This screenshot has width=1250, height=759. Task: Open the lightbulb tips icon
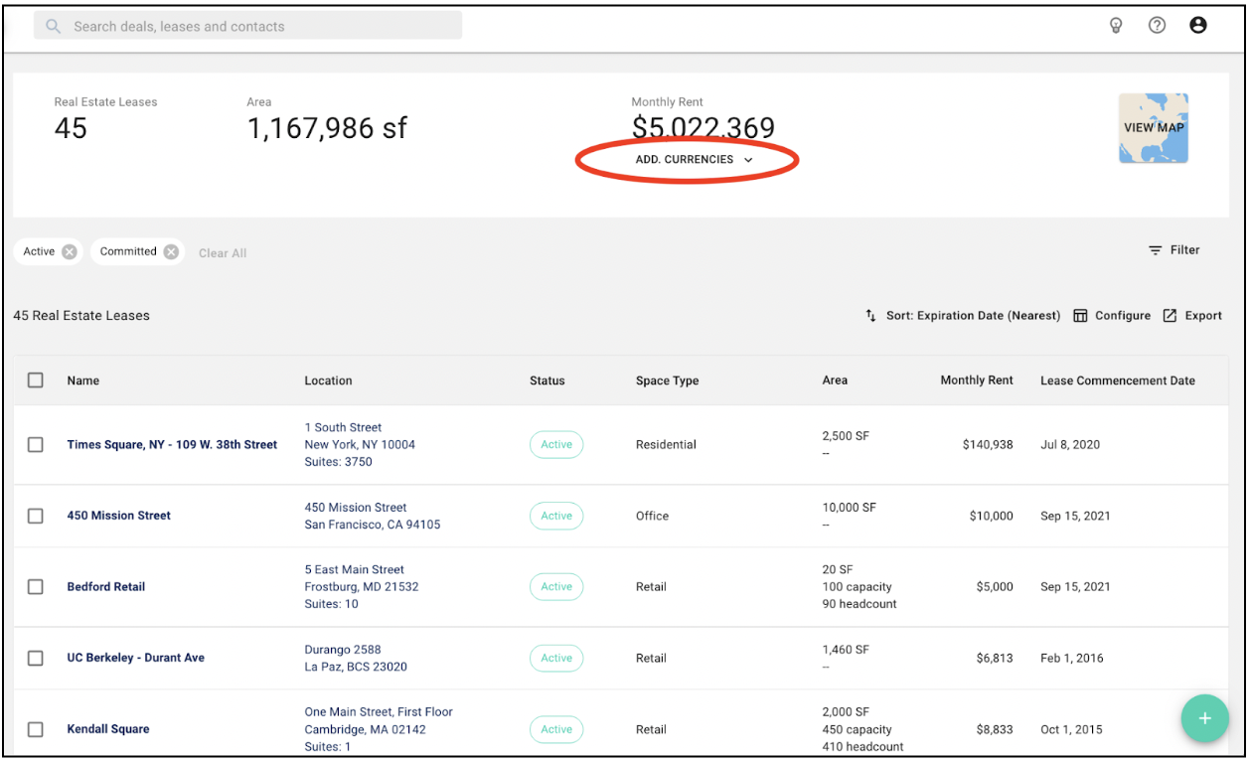point(1116,26)
